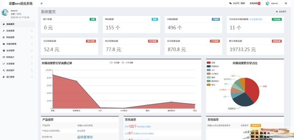The height and width of the screenshot is (140, 294).
Task: Click the red badge on 累计消费金额 card
Action: coord(277,41)
